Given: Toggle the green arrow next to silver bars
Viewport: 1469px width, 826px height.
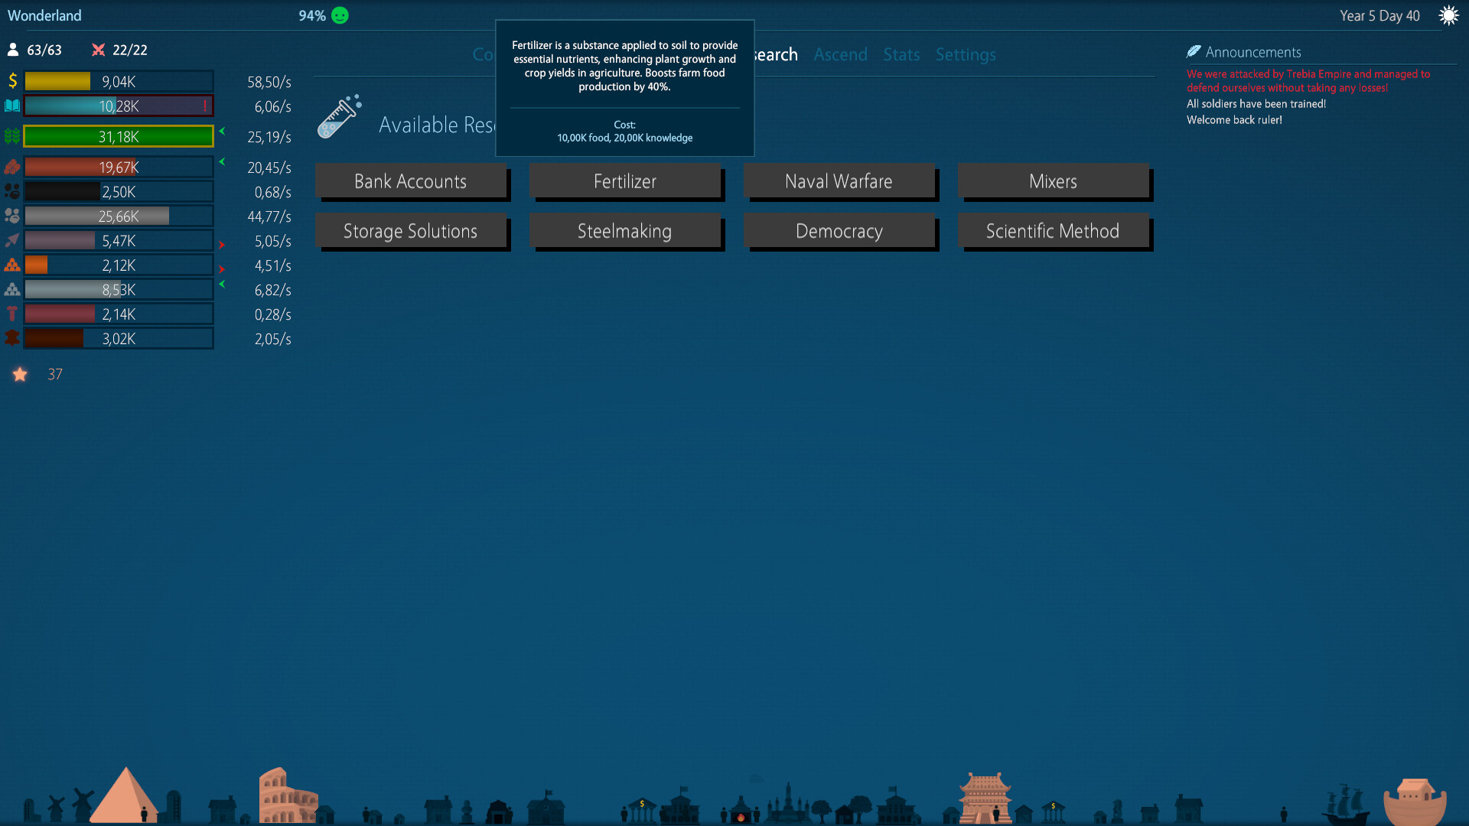Looking at the screenshot, I should pyautogui.click(x=221, y=285).
